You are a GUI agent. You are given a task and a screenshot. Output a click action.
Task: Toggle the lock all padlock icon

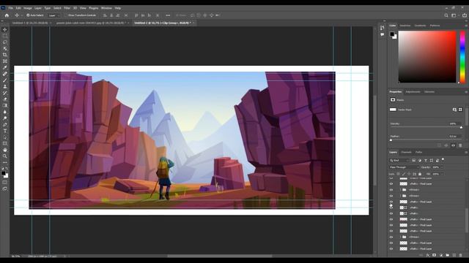[x=420, y=174]
